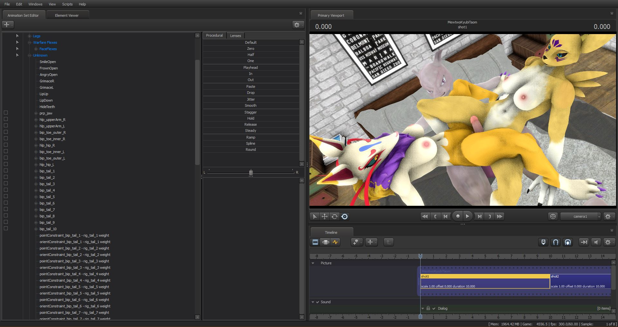Tick the checkbox beside bip_tail_1
This screenshot has height=327, width=618.
[6, 171]
